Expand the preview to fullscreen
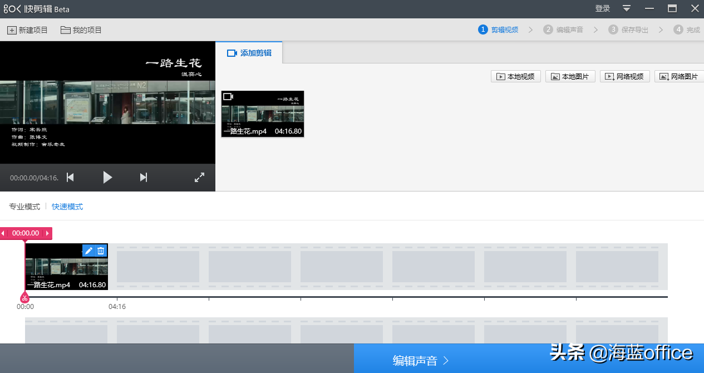 tap(199, 178)
